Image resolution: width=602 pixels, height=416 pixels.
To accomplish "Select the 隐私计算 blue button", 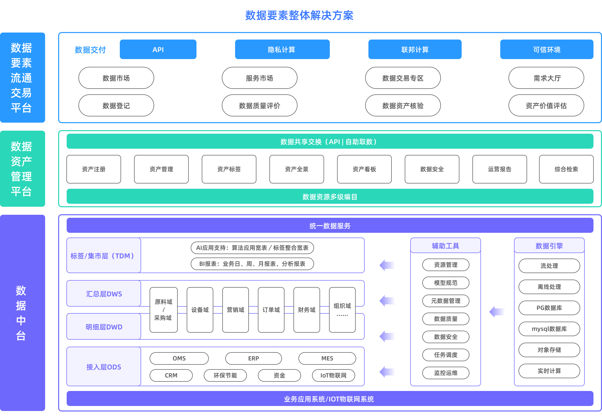I will [282, 50].
